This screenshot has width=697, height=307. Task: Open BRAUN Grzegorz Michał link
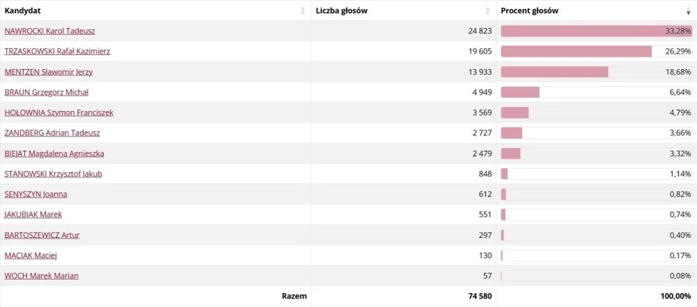pyautogui.click(x=46, y=92)
